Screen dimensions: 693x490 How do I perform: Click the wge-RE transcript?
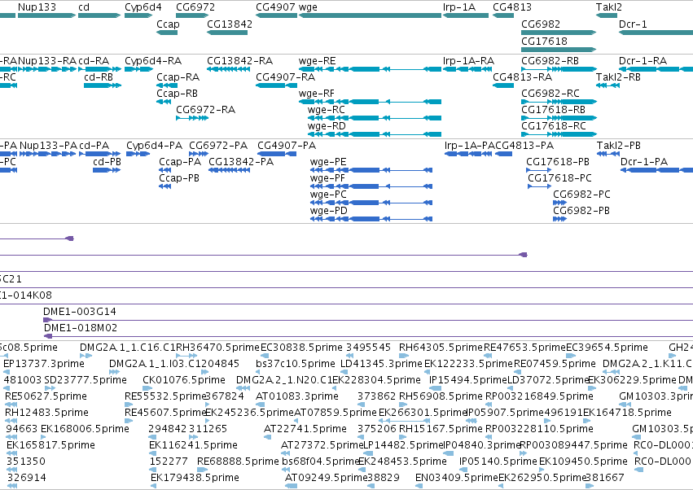click(x=370, y=69)
